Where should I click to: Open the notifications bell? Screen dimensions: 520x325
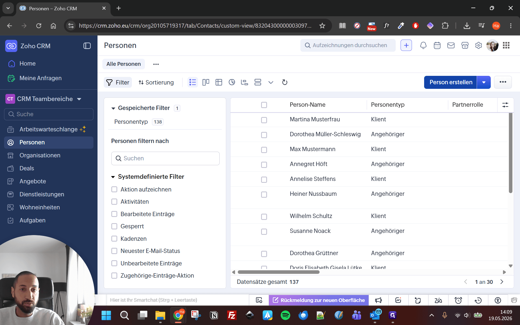click(x=423, y=45)
